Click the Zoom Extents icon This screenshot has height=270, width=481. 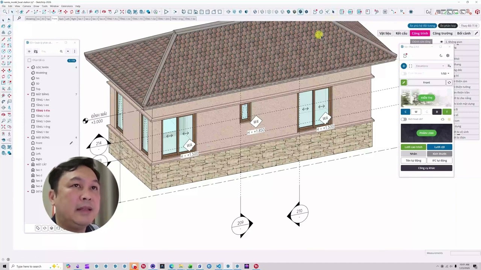[x=122, y=12]
